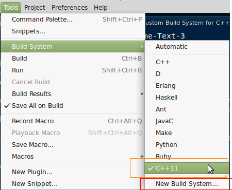Open the Tools menu
Image resolution: width=232 pixels, height=190 pixels.
(11, 8)
